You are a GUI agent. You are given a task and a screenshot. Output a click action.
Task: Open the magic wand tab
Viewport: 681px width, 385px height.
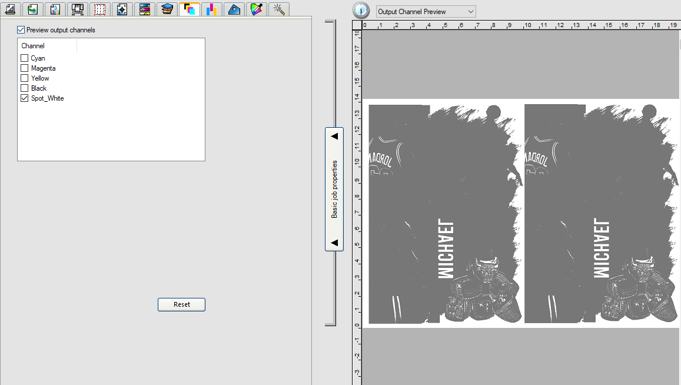click(279, 9)
